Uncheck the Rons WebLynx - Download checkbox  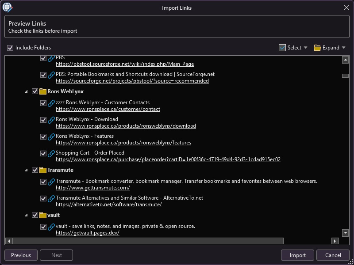(x=43, y=120)
